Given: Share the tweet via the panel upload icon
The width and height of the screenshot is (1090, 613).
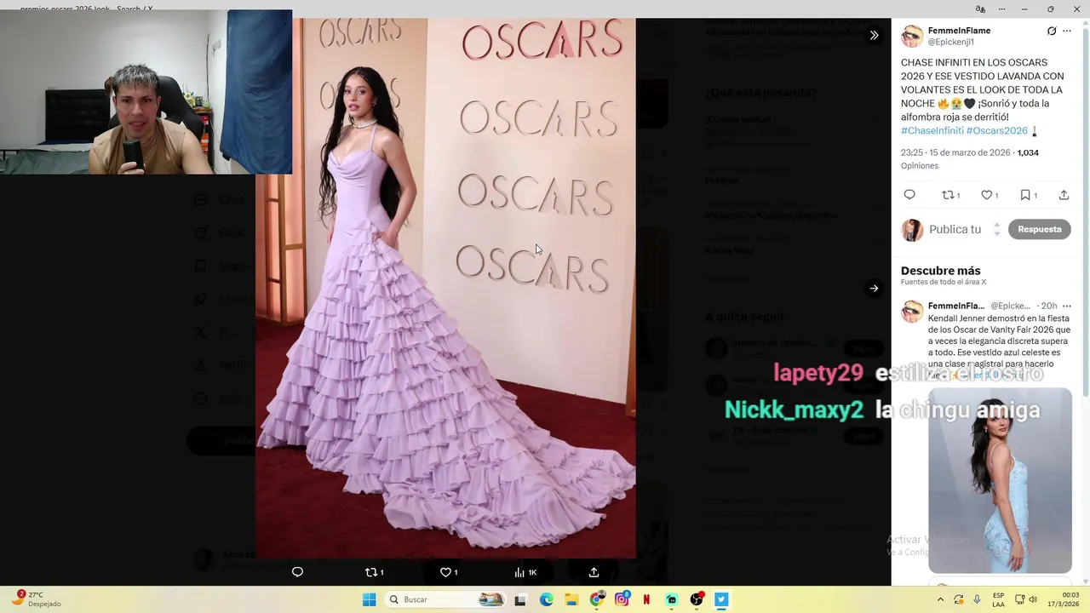Looking at the screenshot, I should click(1064, 195).
